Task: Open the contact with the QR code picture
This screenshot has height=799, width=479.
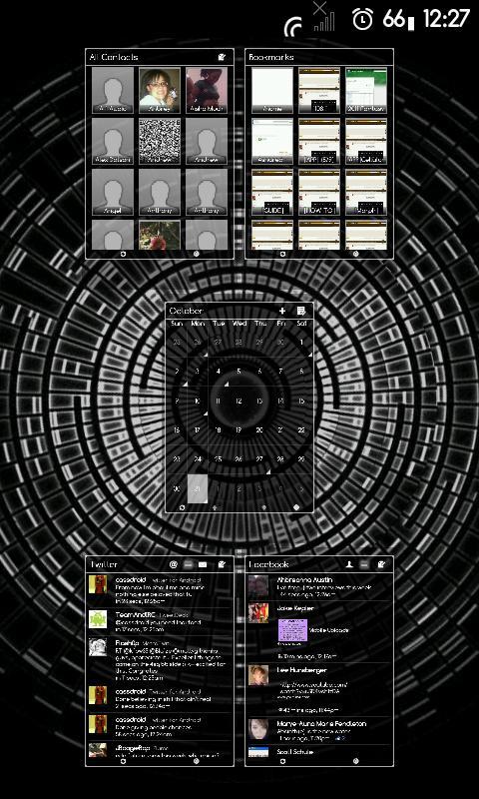Action: [x=160, y=141]
